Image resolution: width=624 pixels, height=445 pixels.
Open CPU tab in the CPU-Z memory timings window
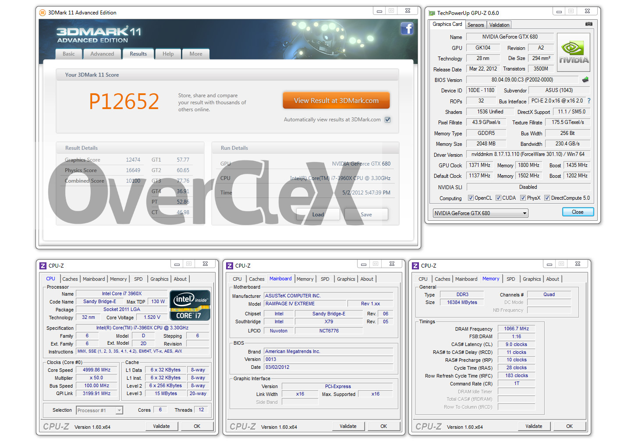[423, 279]
